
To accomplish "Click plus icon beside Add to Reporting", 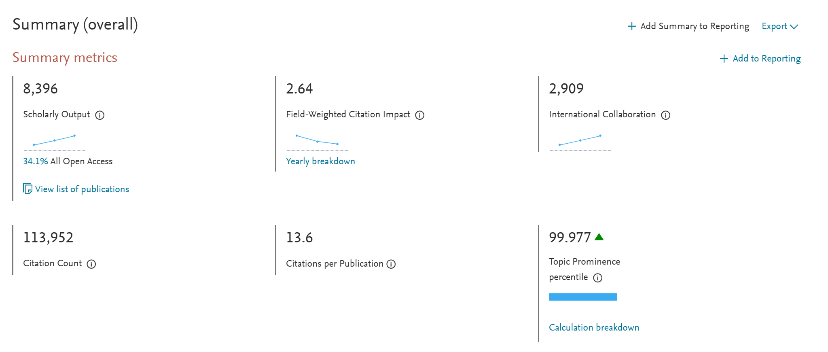I will click(724, 59).
